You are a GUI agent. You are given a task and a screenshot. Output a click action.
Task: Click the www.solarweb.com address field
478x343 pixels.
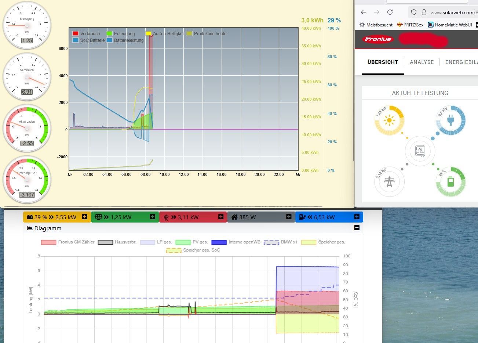453,12
